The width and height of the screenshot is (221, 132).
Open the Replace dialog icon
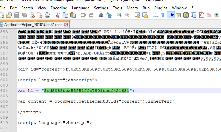coord(109,15)
